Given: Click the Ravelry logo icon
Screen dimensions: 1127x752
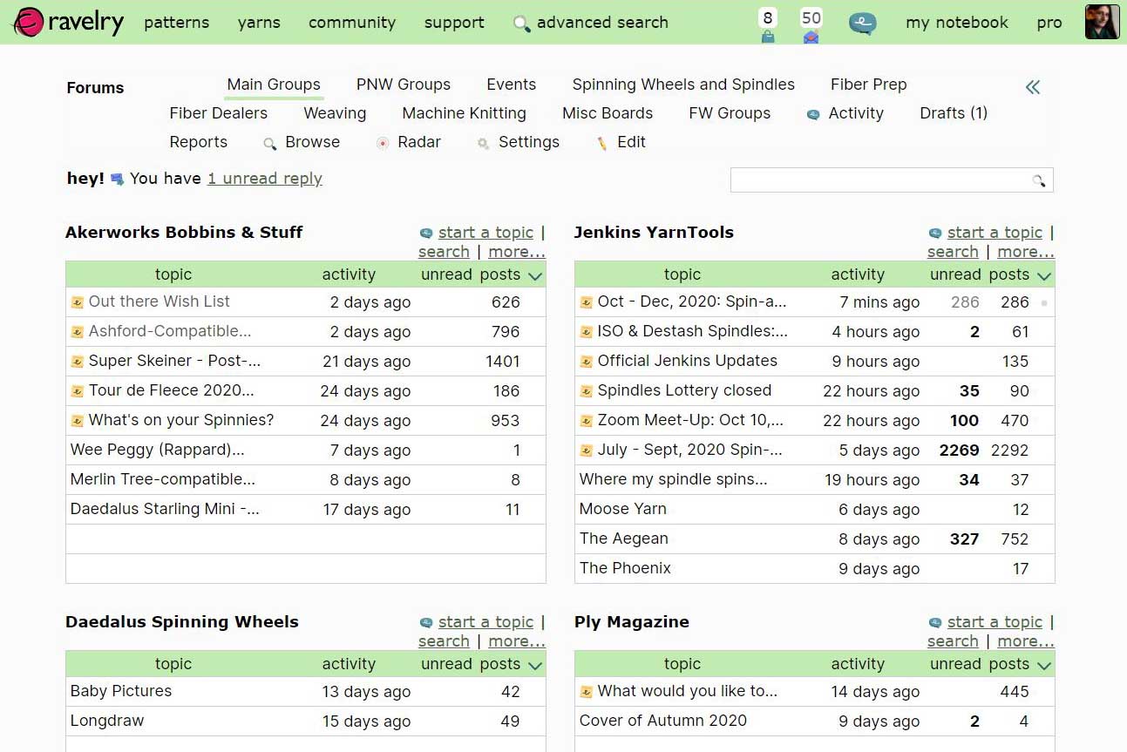Looking at the screenshot, I should click(28, 23).
